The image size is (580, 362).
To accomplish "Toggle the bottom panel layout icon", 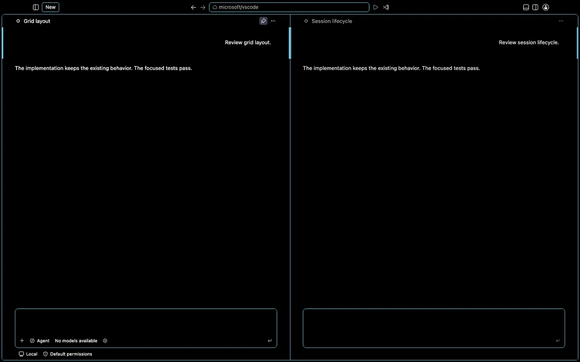I will click(x=526, y=7).
